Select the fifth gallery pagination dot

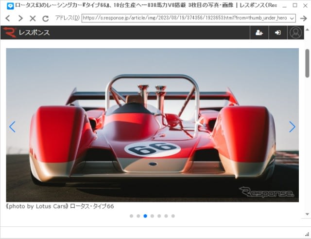pyautogui.click(x=159, y=216)
